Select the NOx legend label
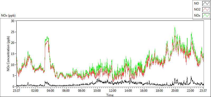This screenshot has height=97, width=211. [197, 16]
